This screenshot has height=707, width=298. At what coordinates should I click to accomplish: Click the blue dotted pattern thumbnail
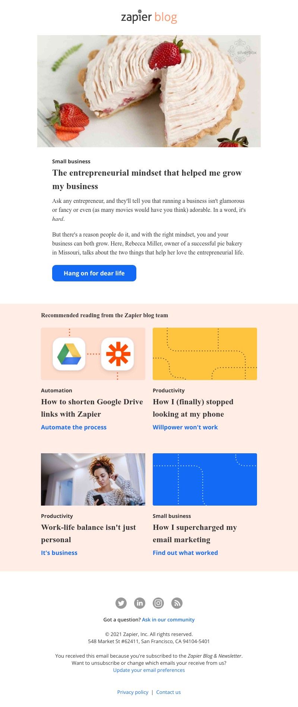pos(205,479)
